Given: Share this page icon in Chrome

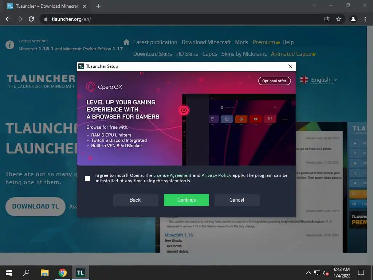Looking at the screenshot, I should [327, 19].
